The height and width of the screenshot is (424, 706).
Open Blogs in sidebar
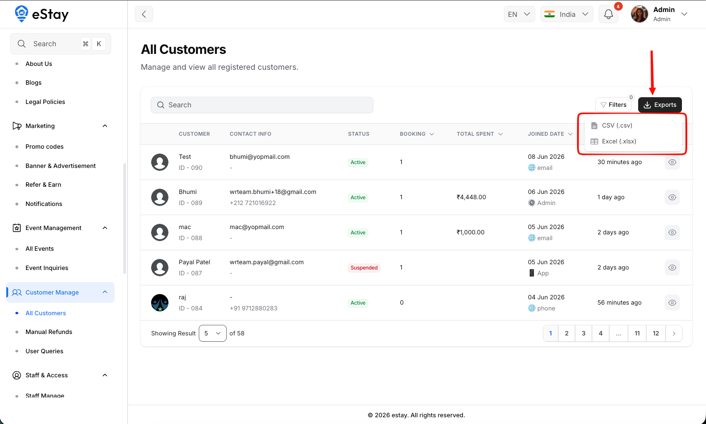tap(34, 83)
